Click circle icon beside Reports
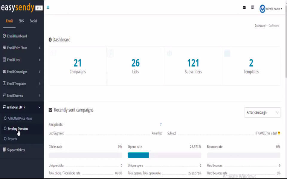 [x=5, y=139]
